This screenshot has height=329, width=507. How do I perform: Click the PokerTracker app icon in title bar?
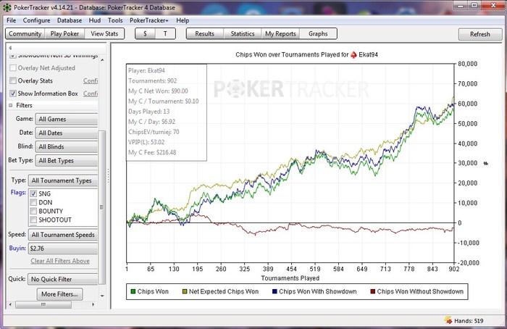[7, 7]
